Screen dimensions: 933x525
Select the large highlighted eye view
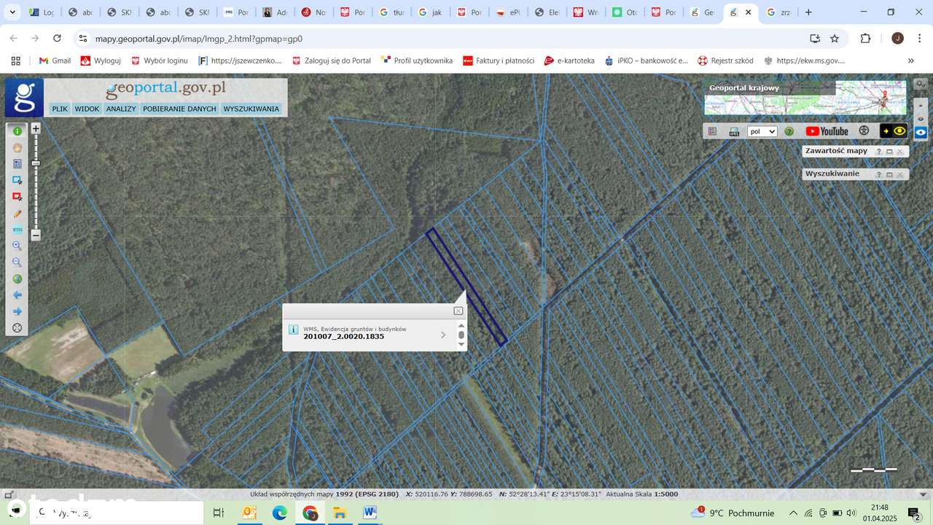(x=921, y=132)
